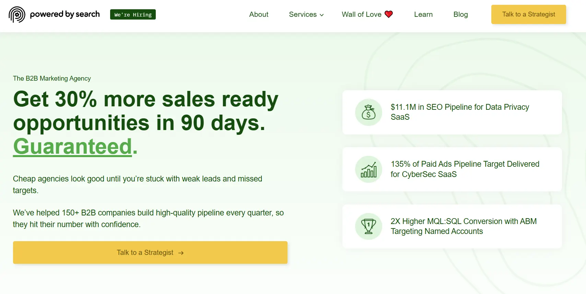Click the money bag icon on the SEO card
586x294 pixels.
[368, 112]
